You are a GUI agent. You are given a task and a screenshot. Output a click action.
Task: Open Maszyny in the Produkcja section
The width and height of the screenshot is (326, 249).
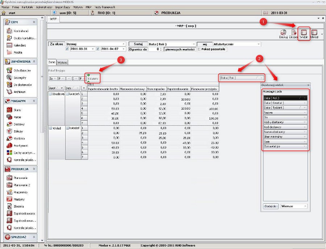(x=19, y=199)
